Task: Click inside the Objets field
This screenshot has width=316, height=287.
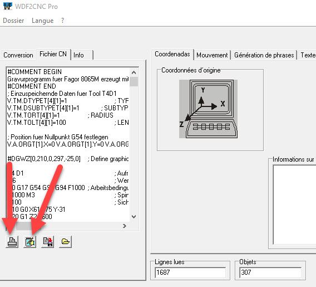Action: pos(270,273)
